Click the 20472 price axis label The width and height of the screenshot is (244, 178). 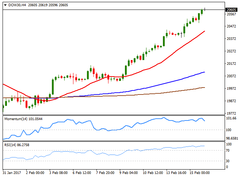pos(231,26)
